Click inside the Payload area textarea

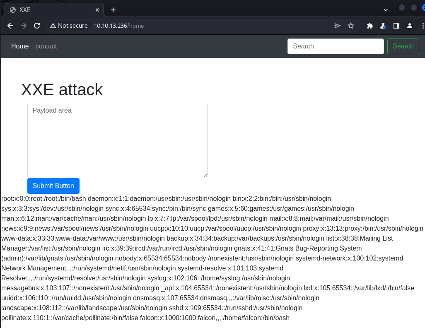[117, 140]
